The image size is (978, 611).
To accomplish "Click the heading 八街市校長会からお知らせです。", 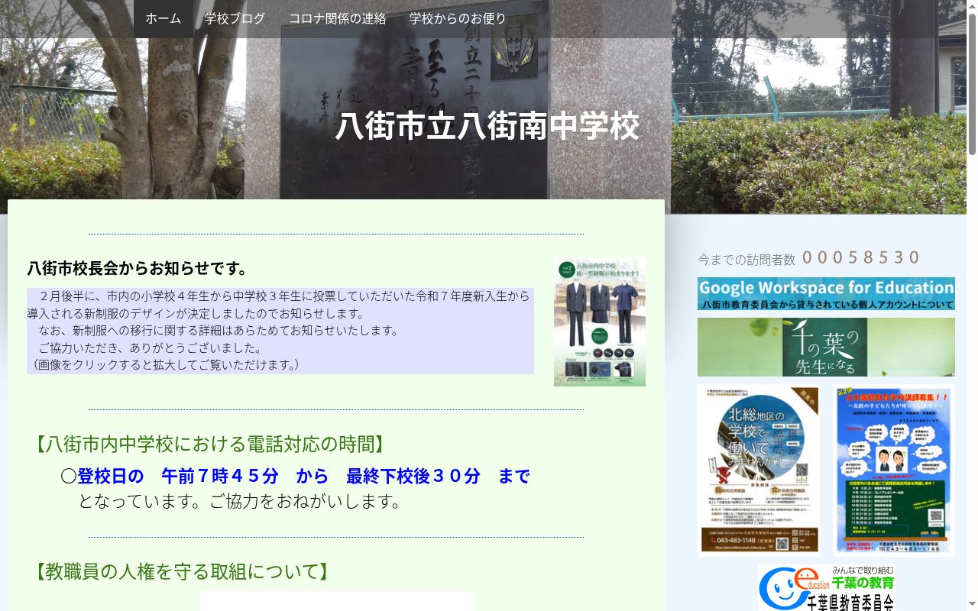I will tap(138, 269).
